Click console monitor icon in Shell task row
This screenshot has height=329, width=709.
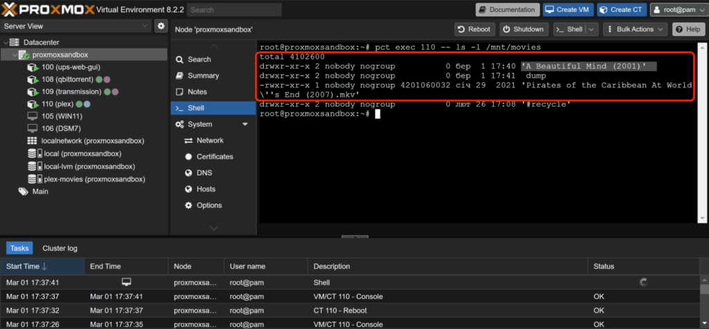(127, 282)
